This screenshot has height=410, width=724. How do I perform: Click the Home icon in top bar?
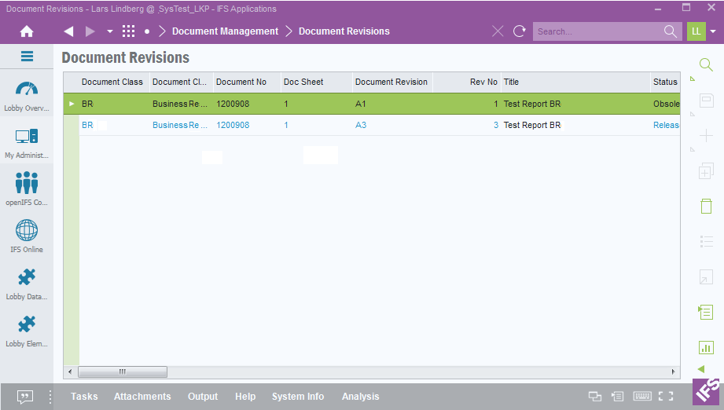[x=27, y=31]
